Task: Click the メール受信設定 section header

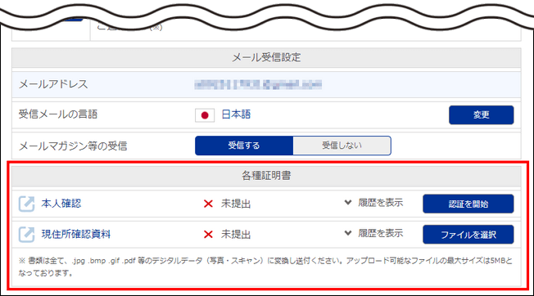Action: 266,57
